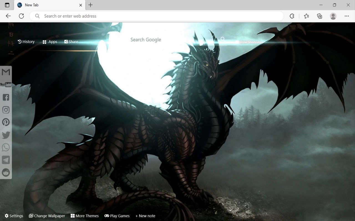The image size is (355, 221).
Task: Open Reddit shortcut icon
Action: [6, 173]
